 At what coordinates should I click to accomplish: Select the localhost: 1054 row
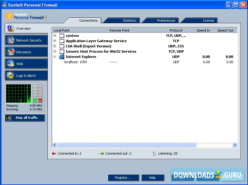coord(145,62)
